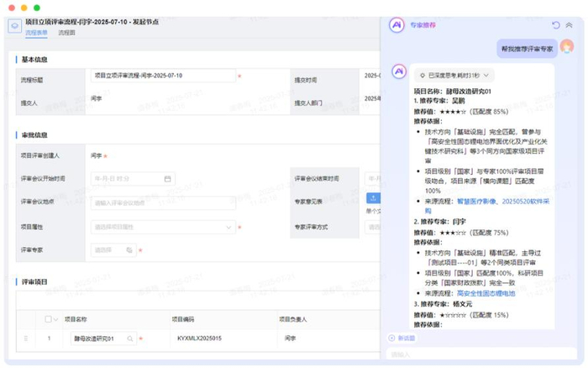This screenshot has height=368, width=588.
Task: Click the 评审会议结束时间 date field
Action: coord(373,179)
